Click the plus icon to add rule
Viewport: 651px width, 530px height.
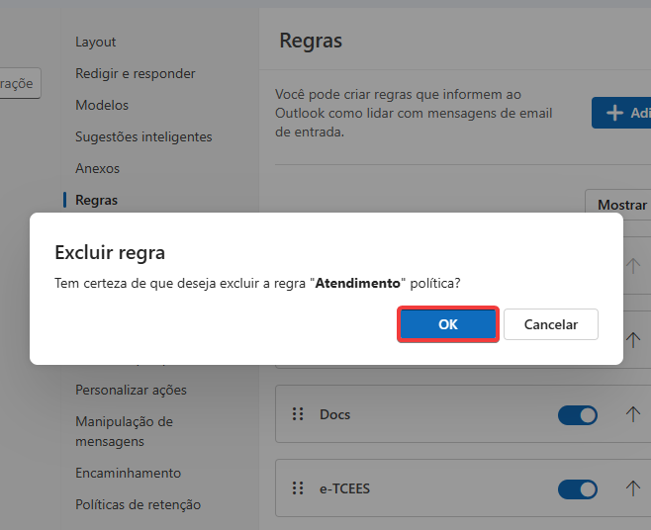(x=614, y=113)
